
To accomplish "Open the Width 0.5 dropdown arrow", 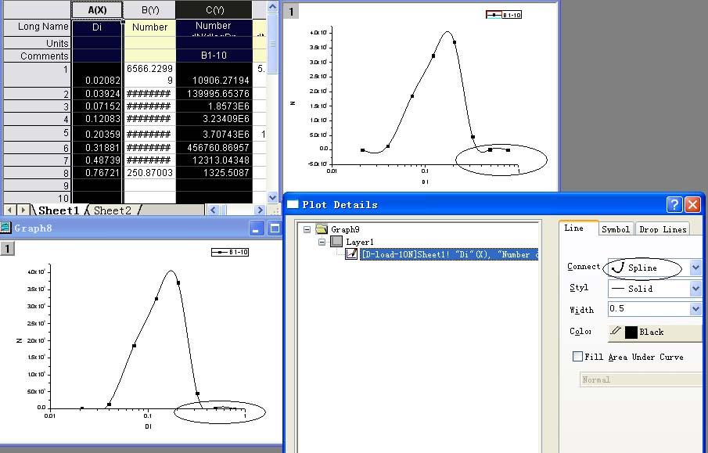I will (x=695, y=309).
